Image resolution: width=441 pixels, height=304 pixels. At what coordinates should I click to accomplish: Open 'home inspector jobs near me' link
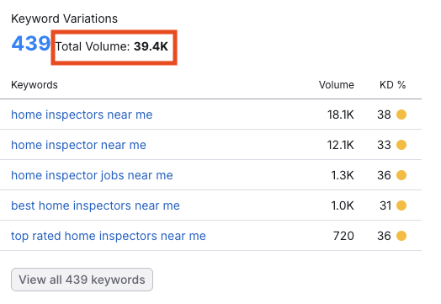92,176
